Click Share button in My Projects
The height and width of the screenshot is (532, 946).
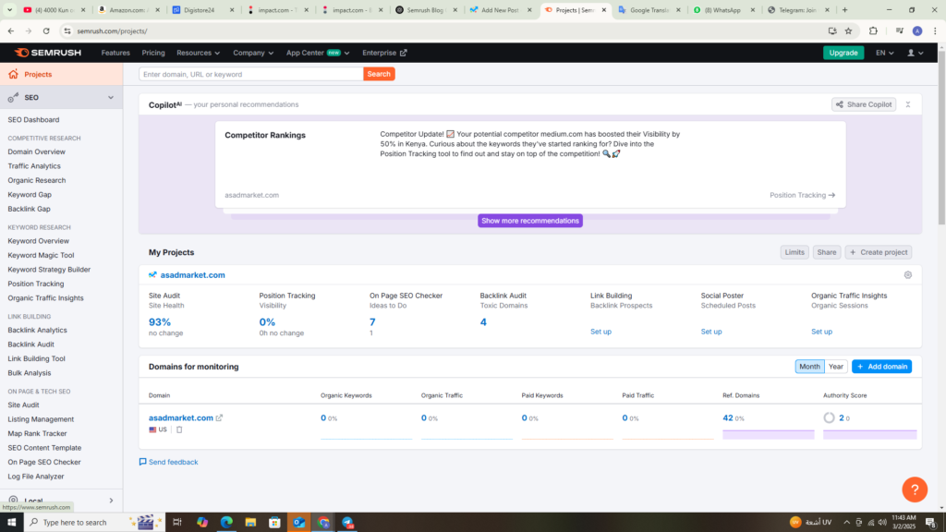(826, 252)
